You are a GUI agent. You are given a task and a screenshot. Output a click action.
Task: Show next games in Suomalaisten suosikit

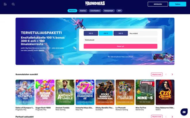(172, 74)
